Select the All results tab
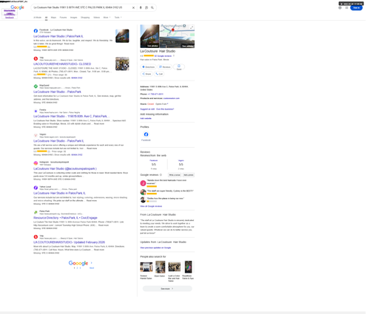 click(x=46, y=18)
